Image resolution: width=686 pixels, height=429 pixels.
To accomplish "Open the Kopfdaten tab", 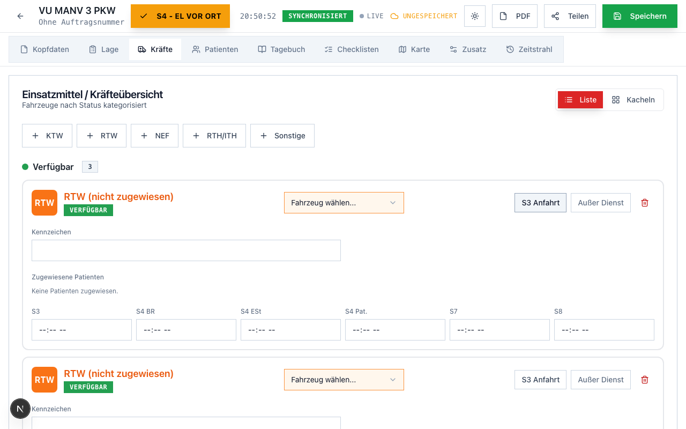I will pyautogui.click(x=45, y=49).
